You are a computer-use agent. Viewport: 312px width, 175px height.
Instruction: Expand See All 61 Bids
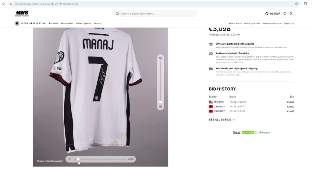[222, 120]
